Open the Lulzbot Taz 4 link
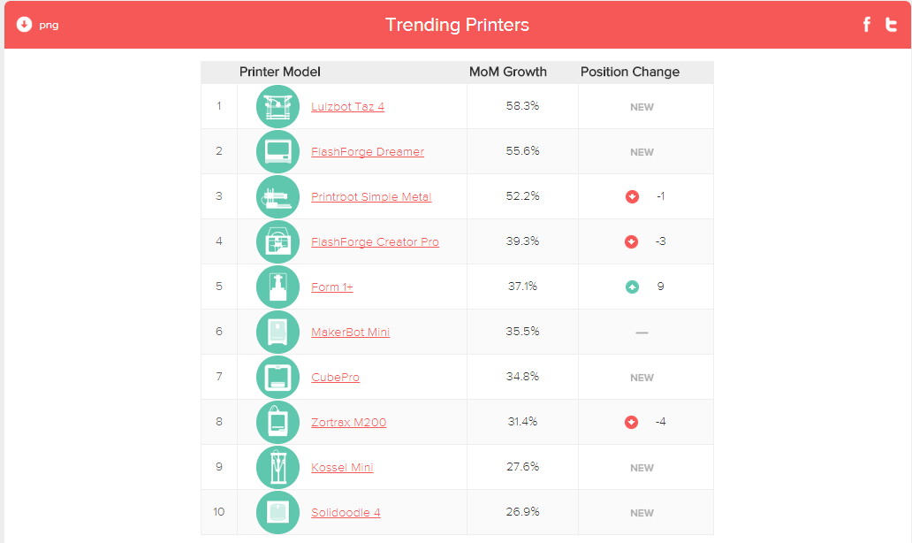The width and height of the screenshot is (912, 543). tap(348, 106)
